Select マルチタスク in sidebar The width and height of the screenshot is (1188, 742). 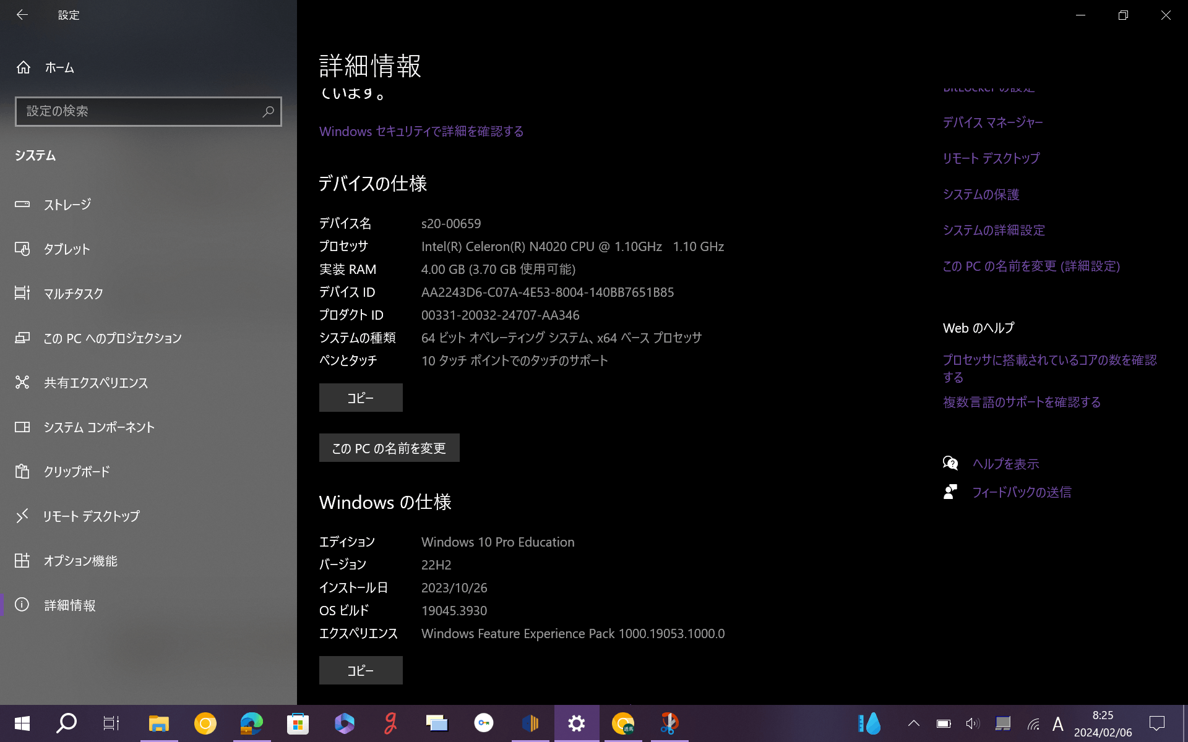click(x=73, y=294)
